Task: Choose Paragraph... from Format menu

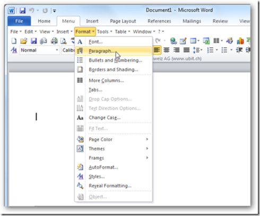Action: tap(113, 51)
